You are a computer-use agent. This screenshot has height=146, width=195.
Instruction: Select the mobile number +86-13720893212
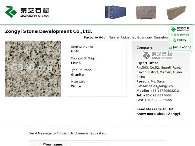164,91
